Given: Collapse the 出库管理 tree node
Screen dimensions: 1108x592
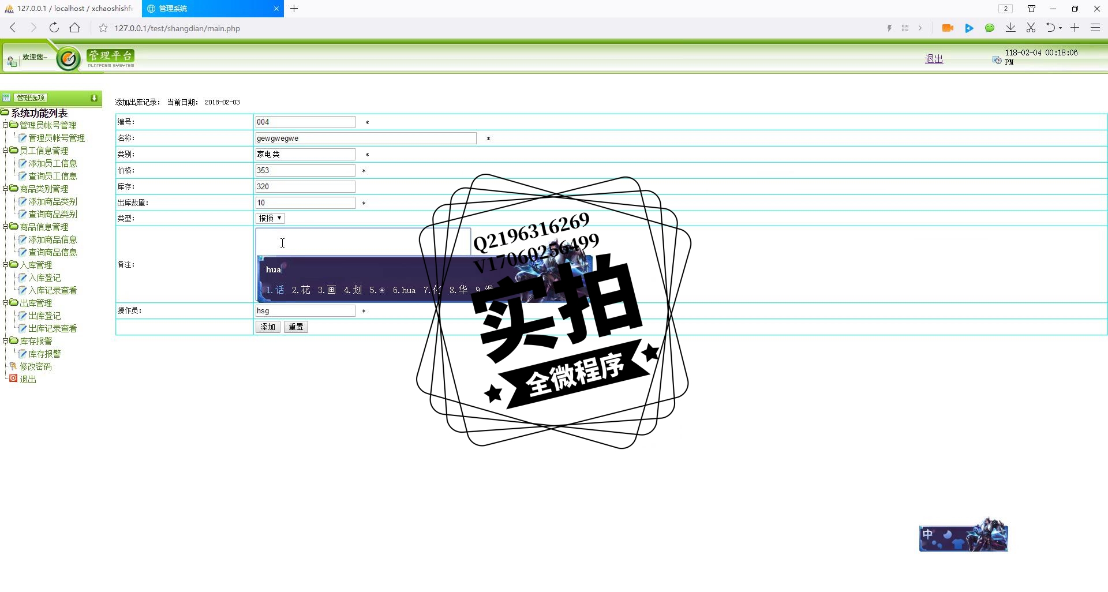Looking at the screenshot, I should [6, 302].
